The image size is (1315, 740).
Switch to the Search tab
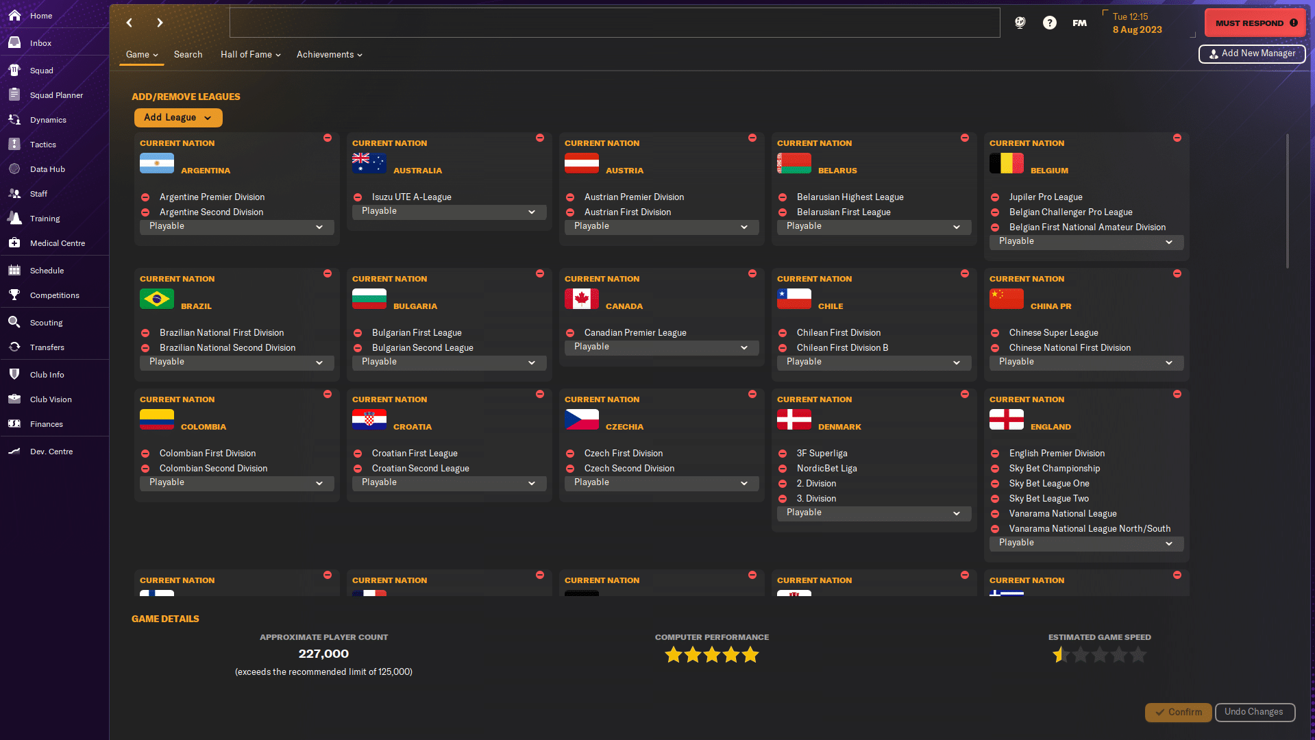tap(188, 55)
